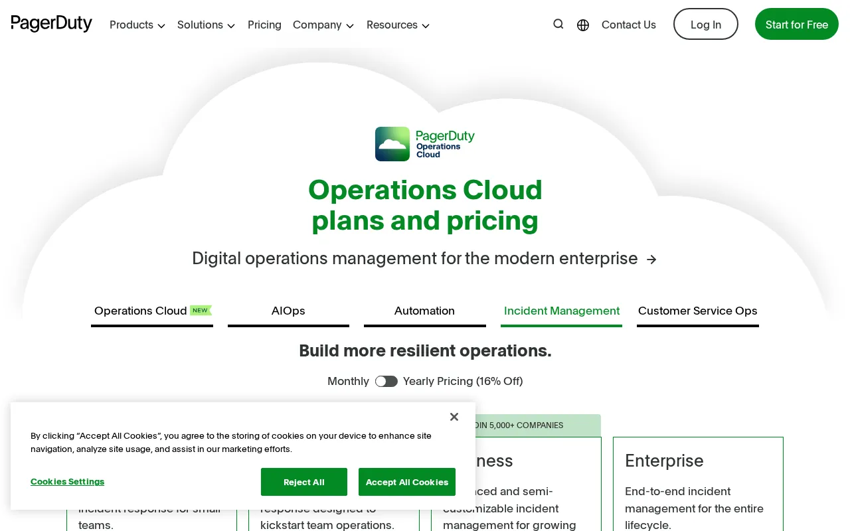The width and height of the screenshot is (850, 531).
Task: Click the NEW badge on Operations Cloud
Action: pyautogui.click(x=201, y=310)
